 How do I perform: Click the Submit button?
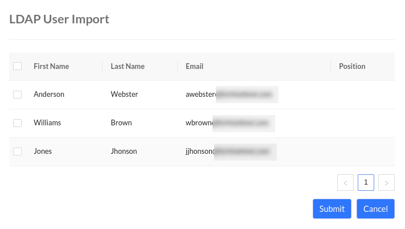pos(332,209)
